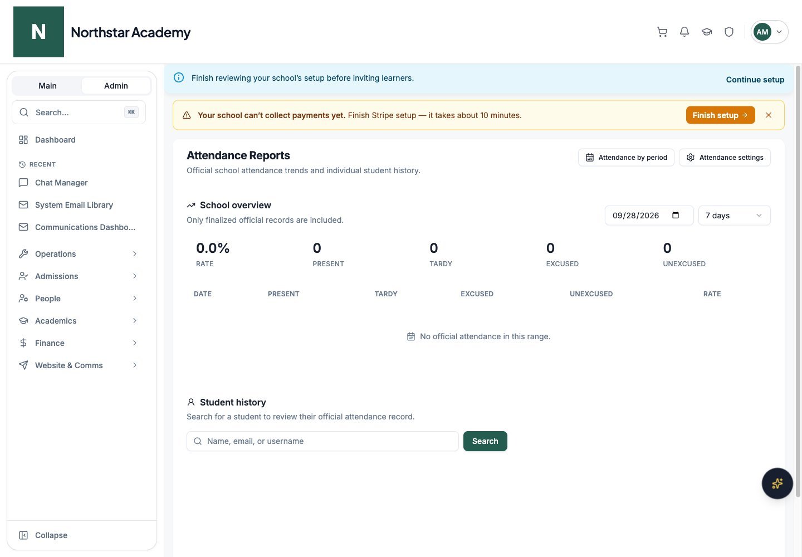
Task: Click the Finance dollar icon
Action: (x=23, y=343)
